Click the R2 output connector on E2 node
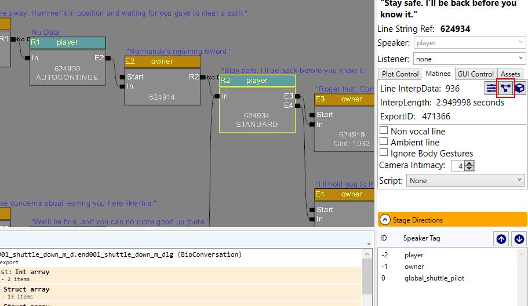This screenshot has height=306, width=528. coord(203,78)
